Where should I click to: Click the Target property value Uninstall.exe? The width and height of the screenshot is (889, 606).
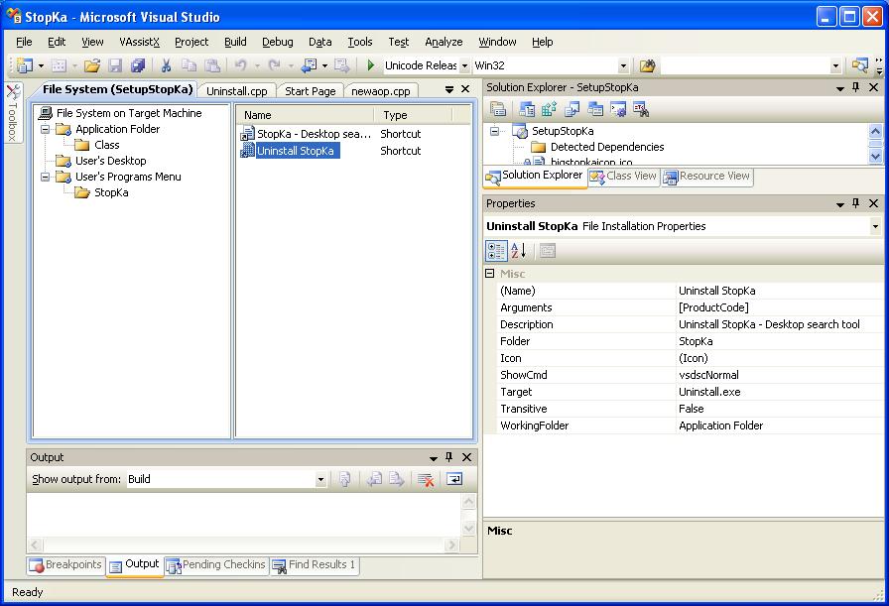(x=709, y=392)
